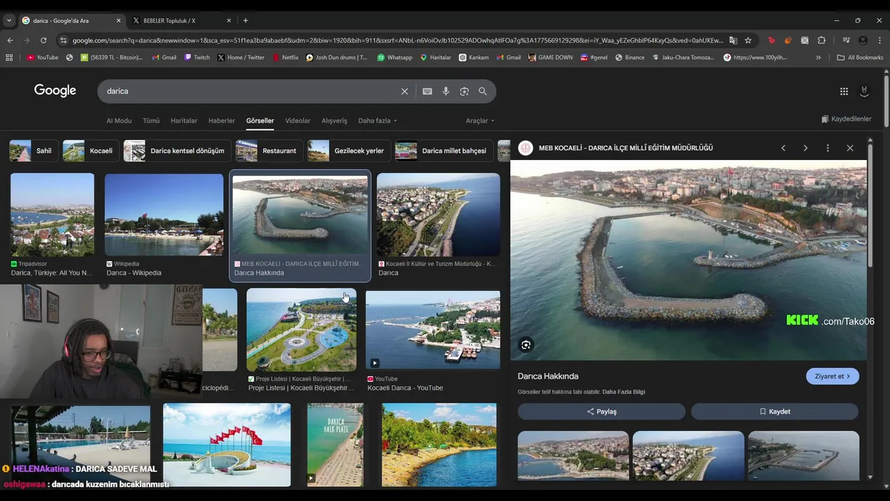This screenshot has height=501, width=890.
Task: Close the image preview panel
Action: 850,148
